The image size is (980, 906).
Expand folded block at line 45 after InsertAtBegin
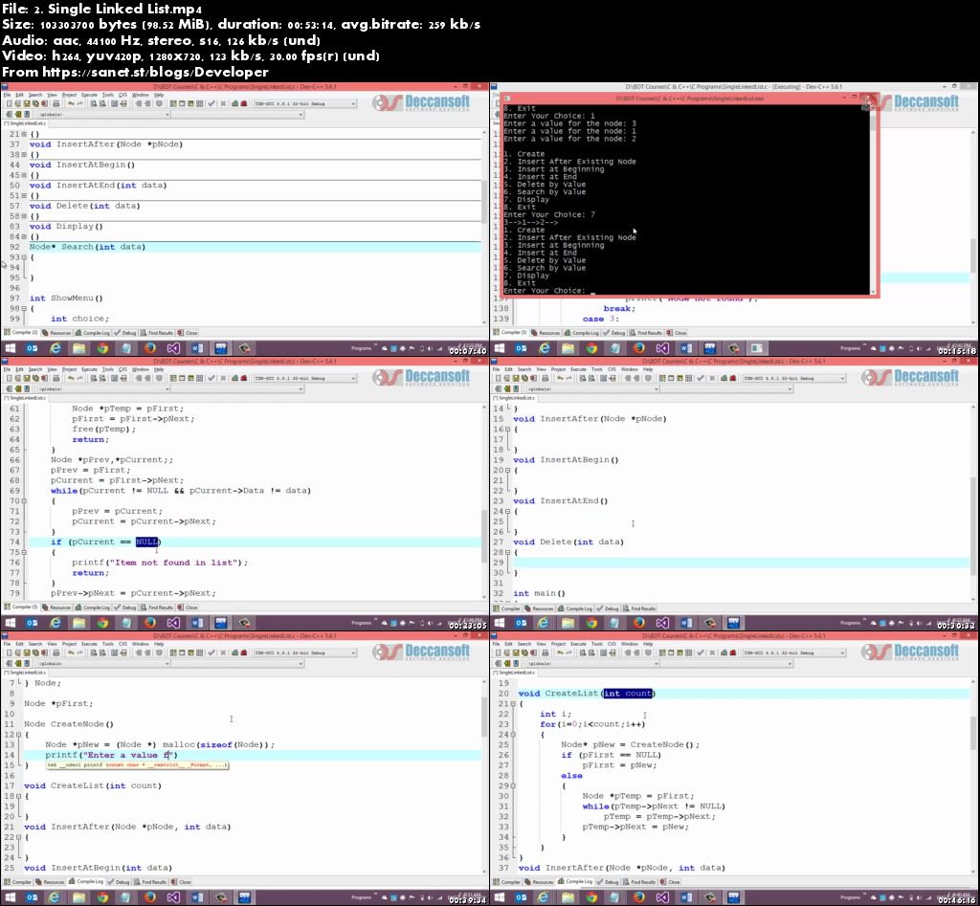[24, 175]
